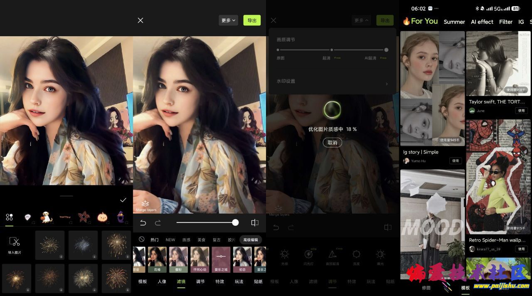Select the pumpkin sticker pack icon
The height and width of the screenshot is (296, 532).
point(102,217)
